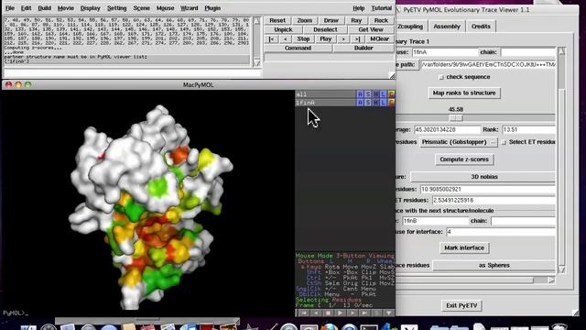Switch to the Assembly tab
Screen dimensions: 586x330
tap(447, 27)
